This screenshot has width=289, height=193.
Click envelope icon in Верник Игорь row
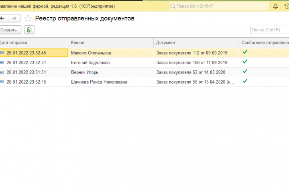2,72
